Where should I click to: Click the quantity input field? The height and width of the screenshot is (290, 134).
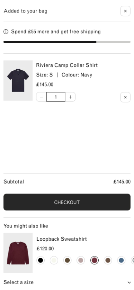56,97
